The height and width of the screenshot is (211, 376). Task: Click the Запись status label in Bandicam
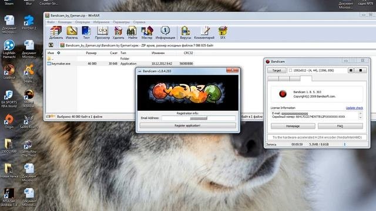pyautogui.click(x=271, y=145)
